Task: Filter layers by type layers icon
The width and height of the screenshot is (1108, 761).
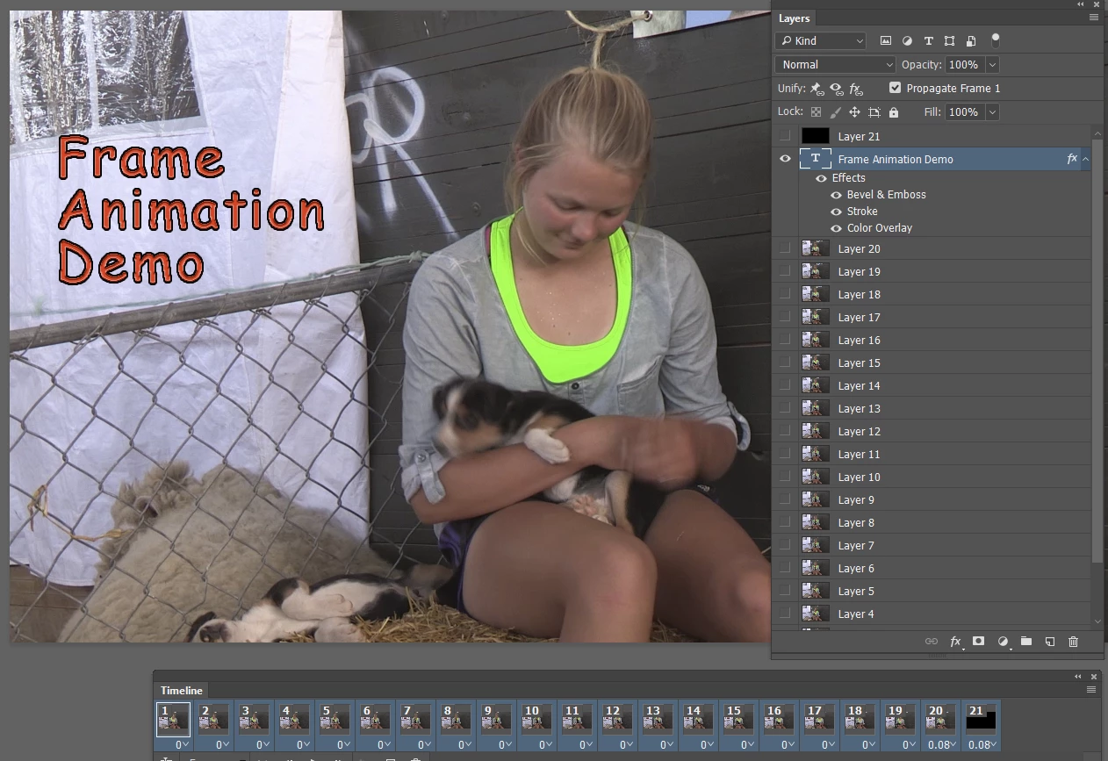Action: pos(928,41)
